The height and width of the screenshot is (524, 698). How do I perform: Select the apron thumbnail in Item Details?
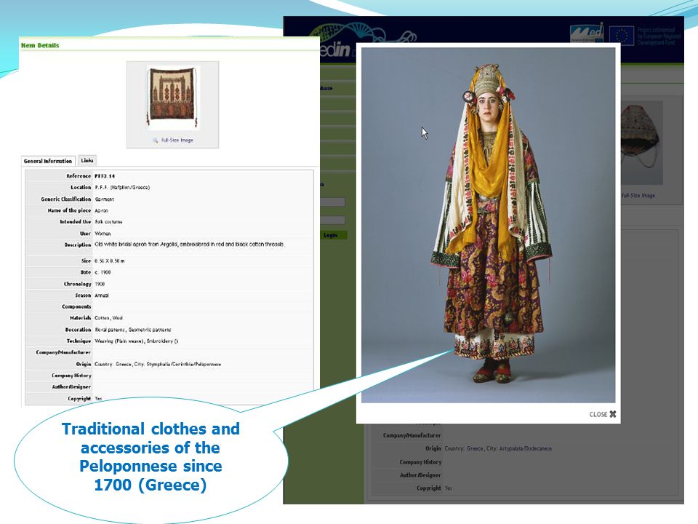click(173, 97)
